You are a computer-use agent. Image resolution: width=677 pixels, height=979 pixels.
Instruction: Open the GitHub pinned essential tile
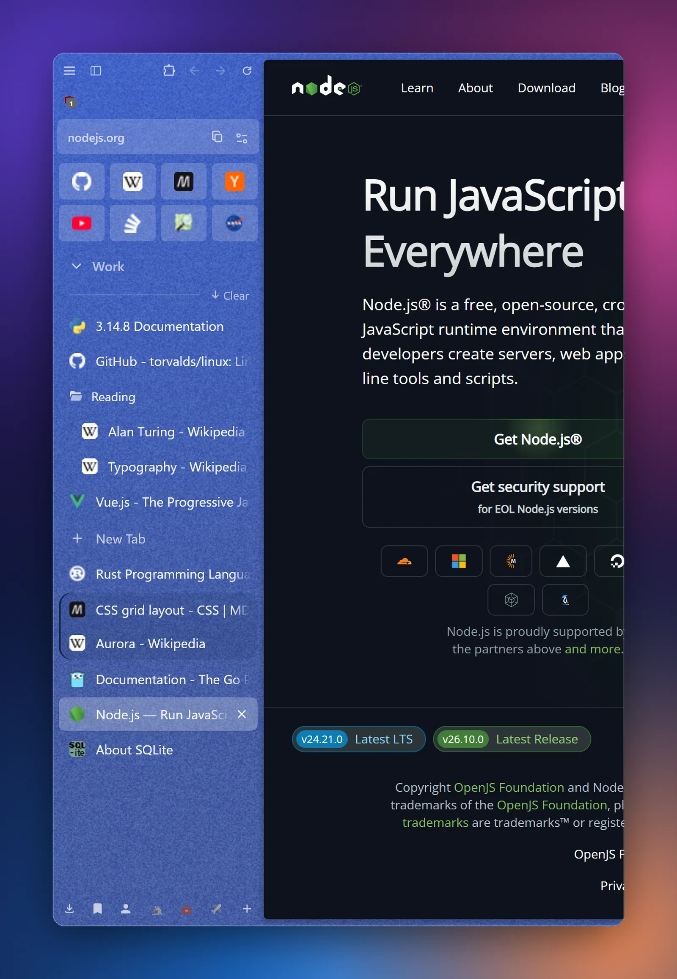pos(82,181)
